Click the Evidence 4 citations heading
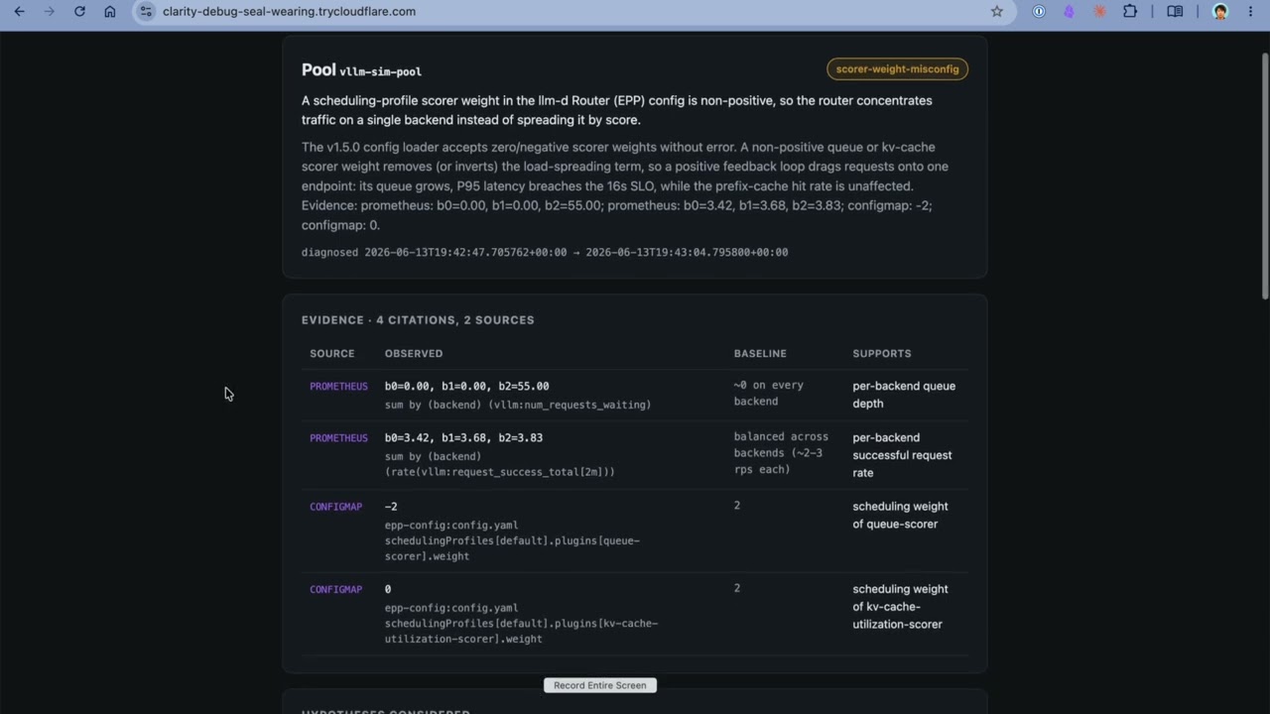Viewport: 1270px width, 714px height. tap(418, 319)
